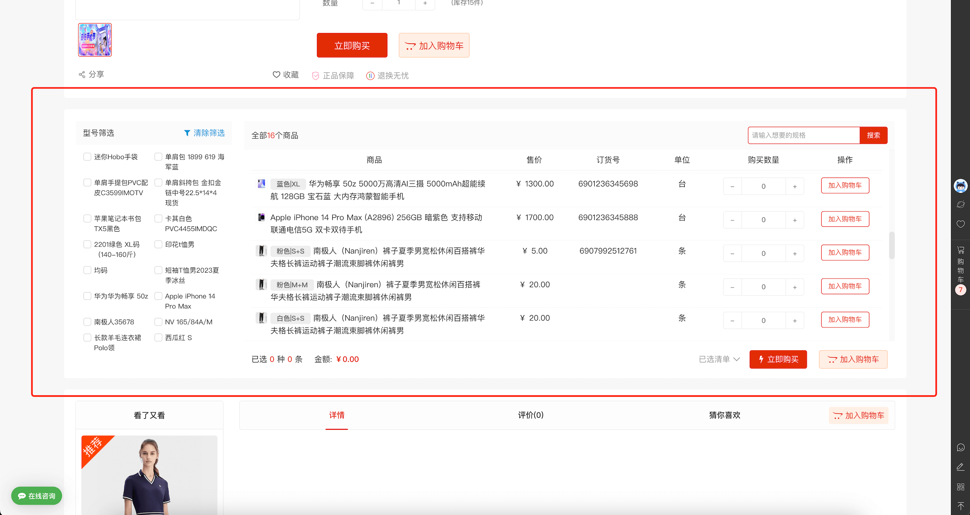Open the planet footprint icon in sidebar

pyautogui.click(x=961, y=204)
